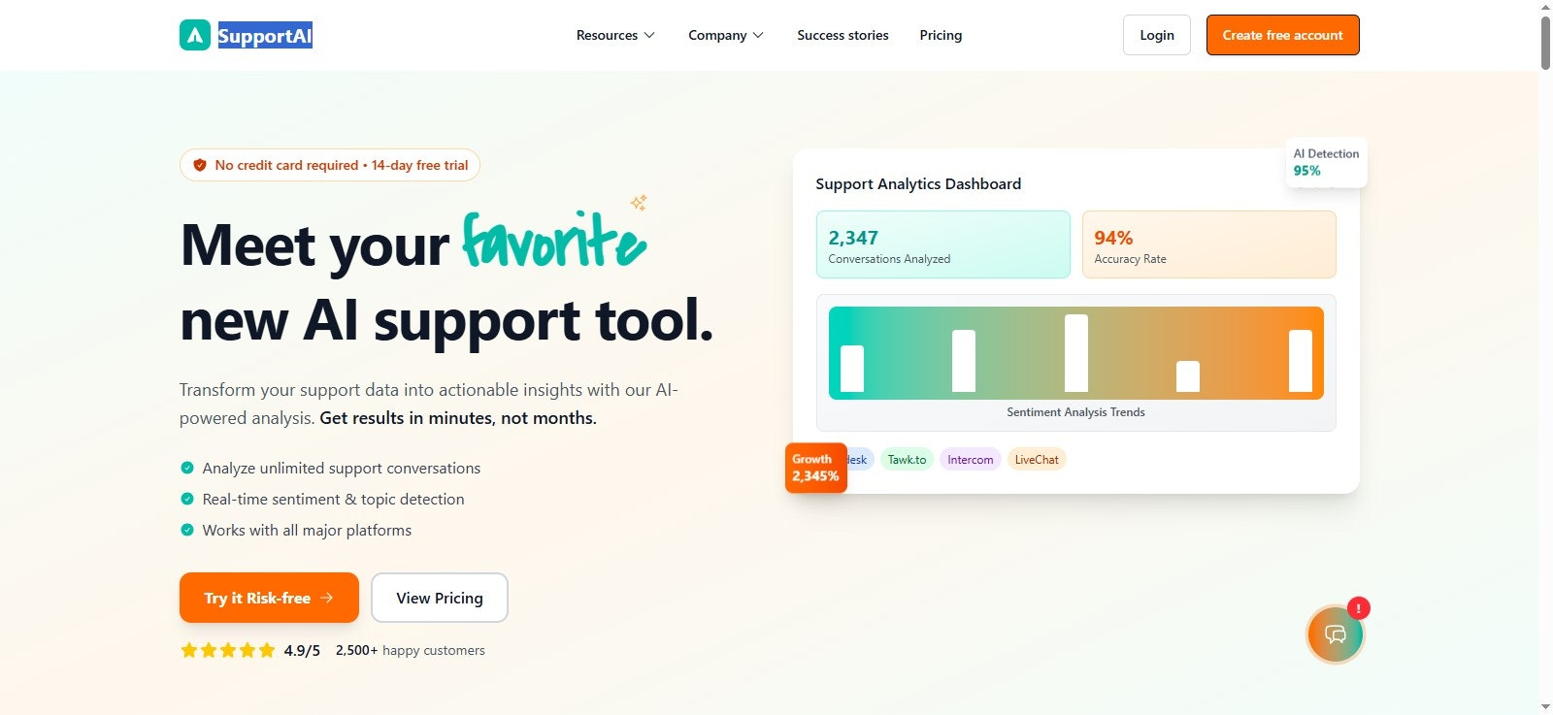Click checkmark beside 'Real-time sentiment & topic detection'
This screenshot has height=715, width=1553.
click(187, 499)
